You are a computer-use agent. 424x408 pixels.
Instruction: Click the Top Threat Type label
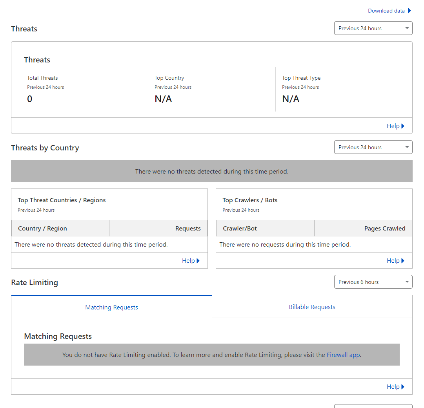click(301, 78)
